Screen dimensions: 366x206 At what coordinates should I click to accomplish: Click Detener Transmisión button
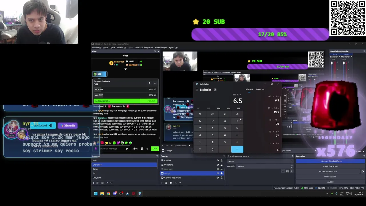click(x=330, y=161)
